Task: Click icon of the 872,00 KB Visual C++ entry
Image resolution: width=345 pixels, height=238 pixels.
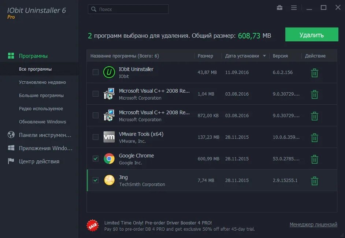Action: pos(109,115)
